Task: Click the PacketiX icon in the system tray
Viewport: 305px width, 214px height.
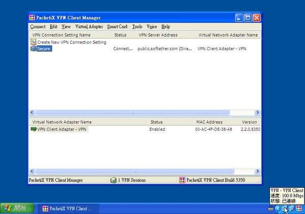Action: pos(299,208)
